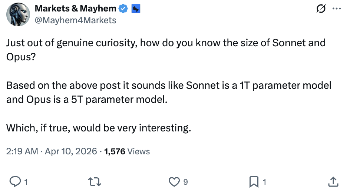Click the like count number 9

pos(185,182)
